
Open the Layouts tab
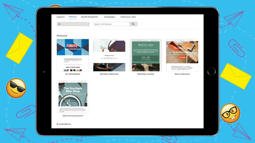coord(61,17)
